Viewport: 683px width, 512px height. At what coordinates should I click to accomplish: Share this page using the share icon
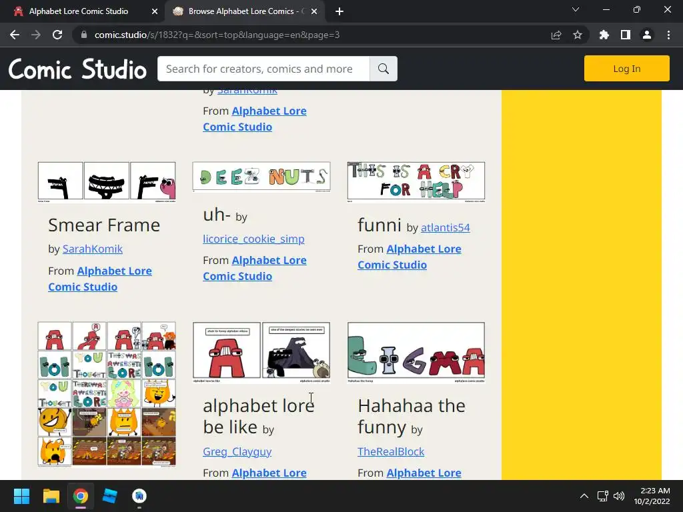click(556, 35)
